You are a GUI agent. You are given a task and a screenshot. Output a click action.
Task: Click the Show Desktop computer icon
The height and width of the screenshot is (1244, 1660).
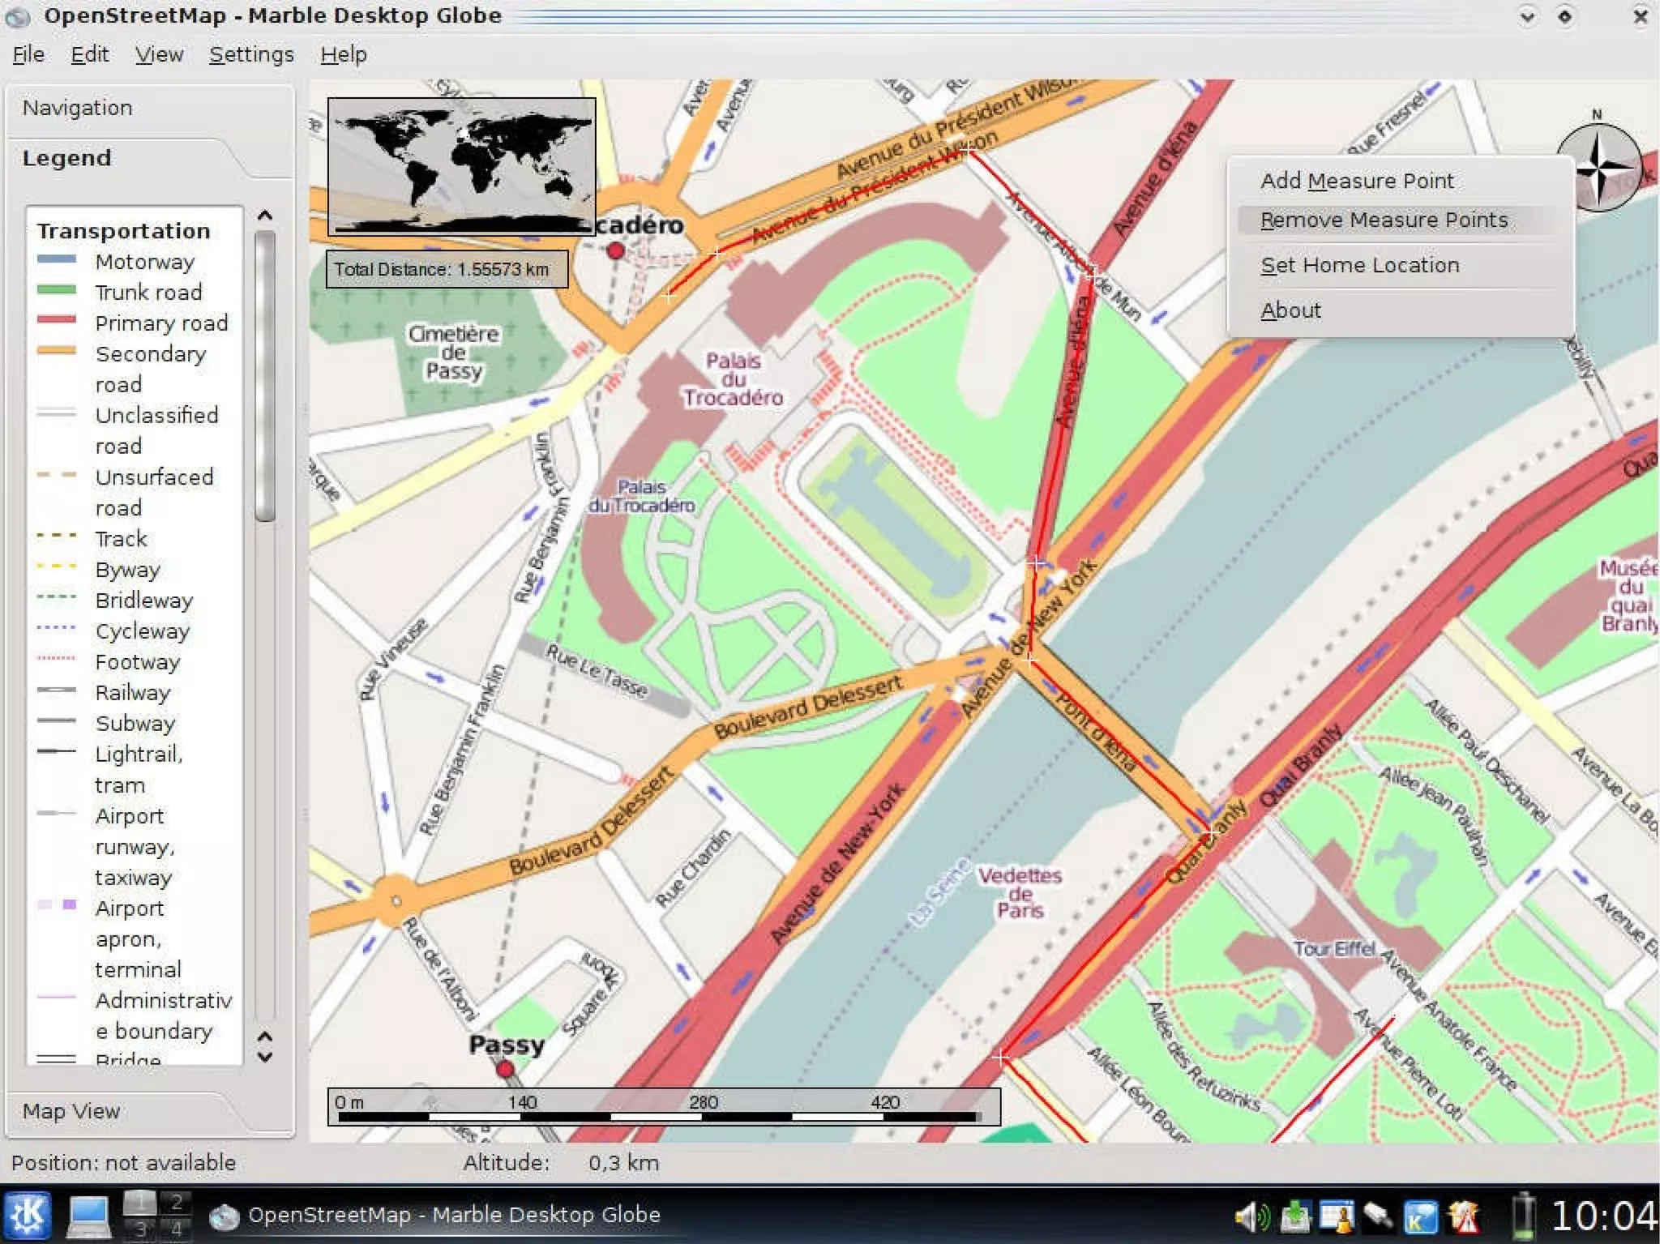point(87,1216)
